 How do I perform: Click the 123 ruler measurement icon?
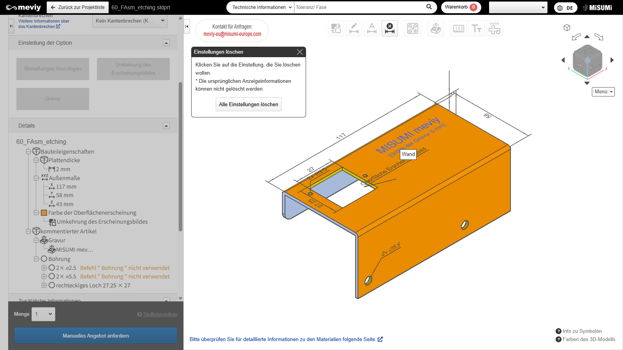click(x=459, y=28)
